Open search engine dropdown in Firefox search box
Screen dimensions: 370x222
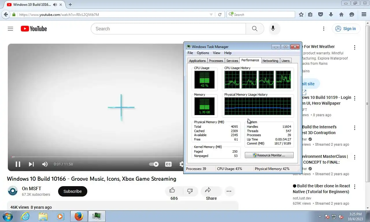pos(231,14)
